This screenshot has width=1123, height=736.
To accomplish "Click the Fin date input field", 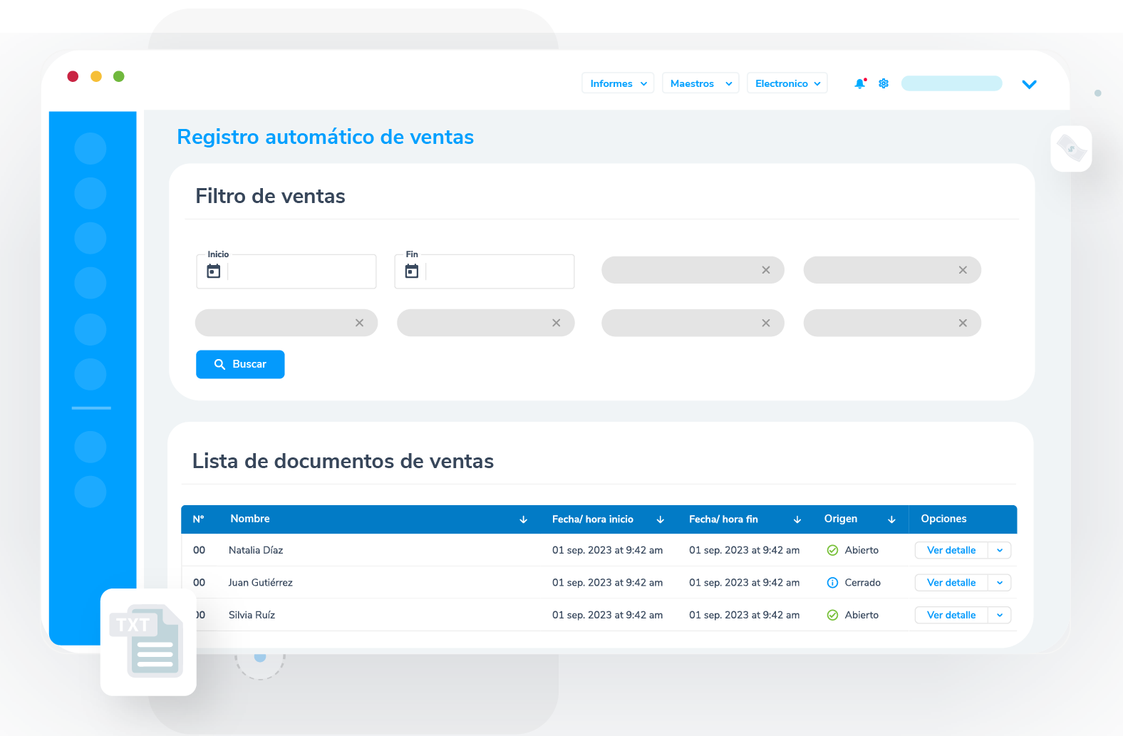I will [485, 271].
